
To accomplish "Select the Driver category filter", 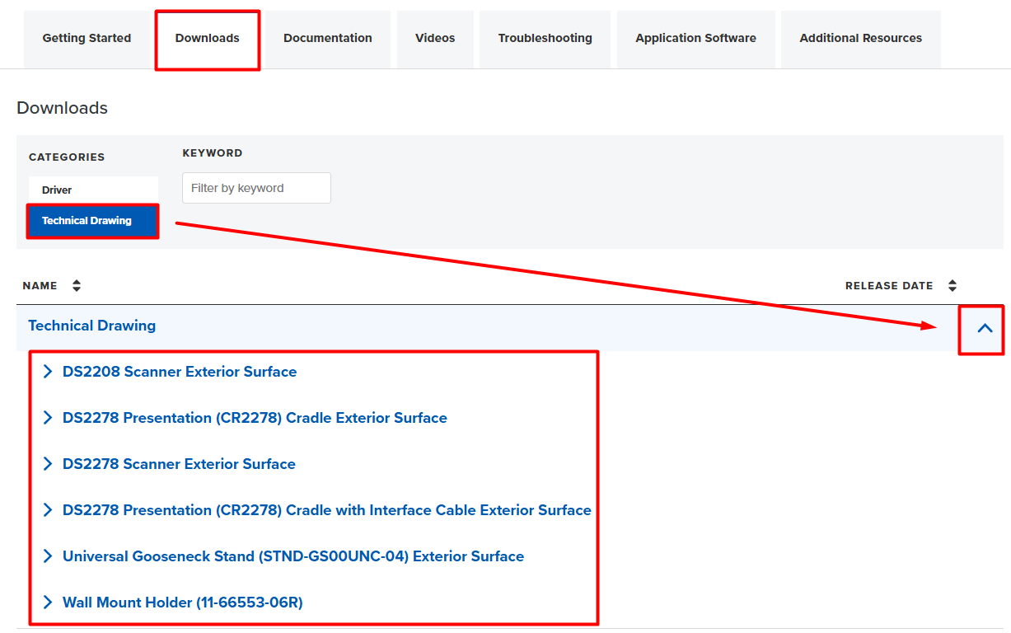I will (x=93, y=189).
